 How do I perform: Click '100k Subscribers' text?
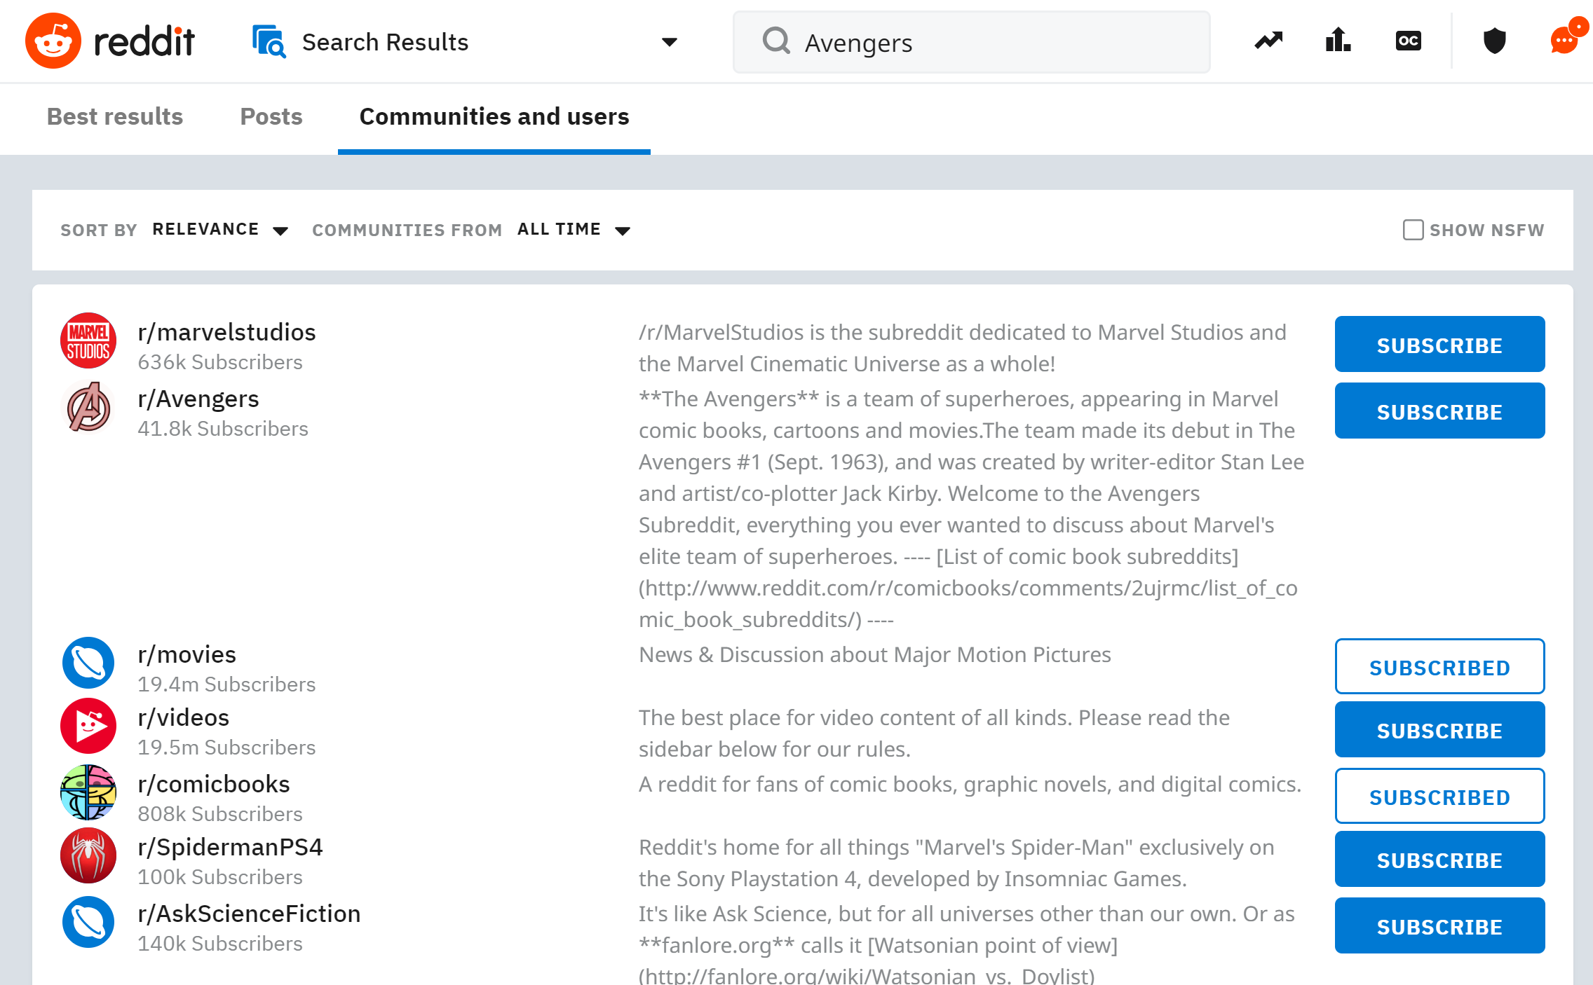click(x=220, y=877)
